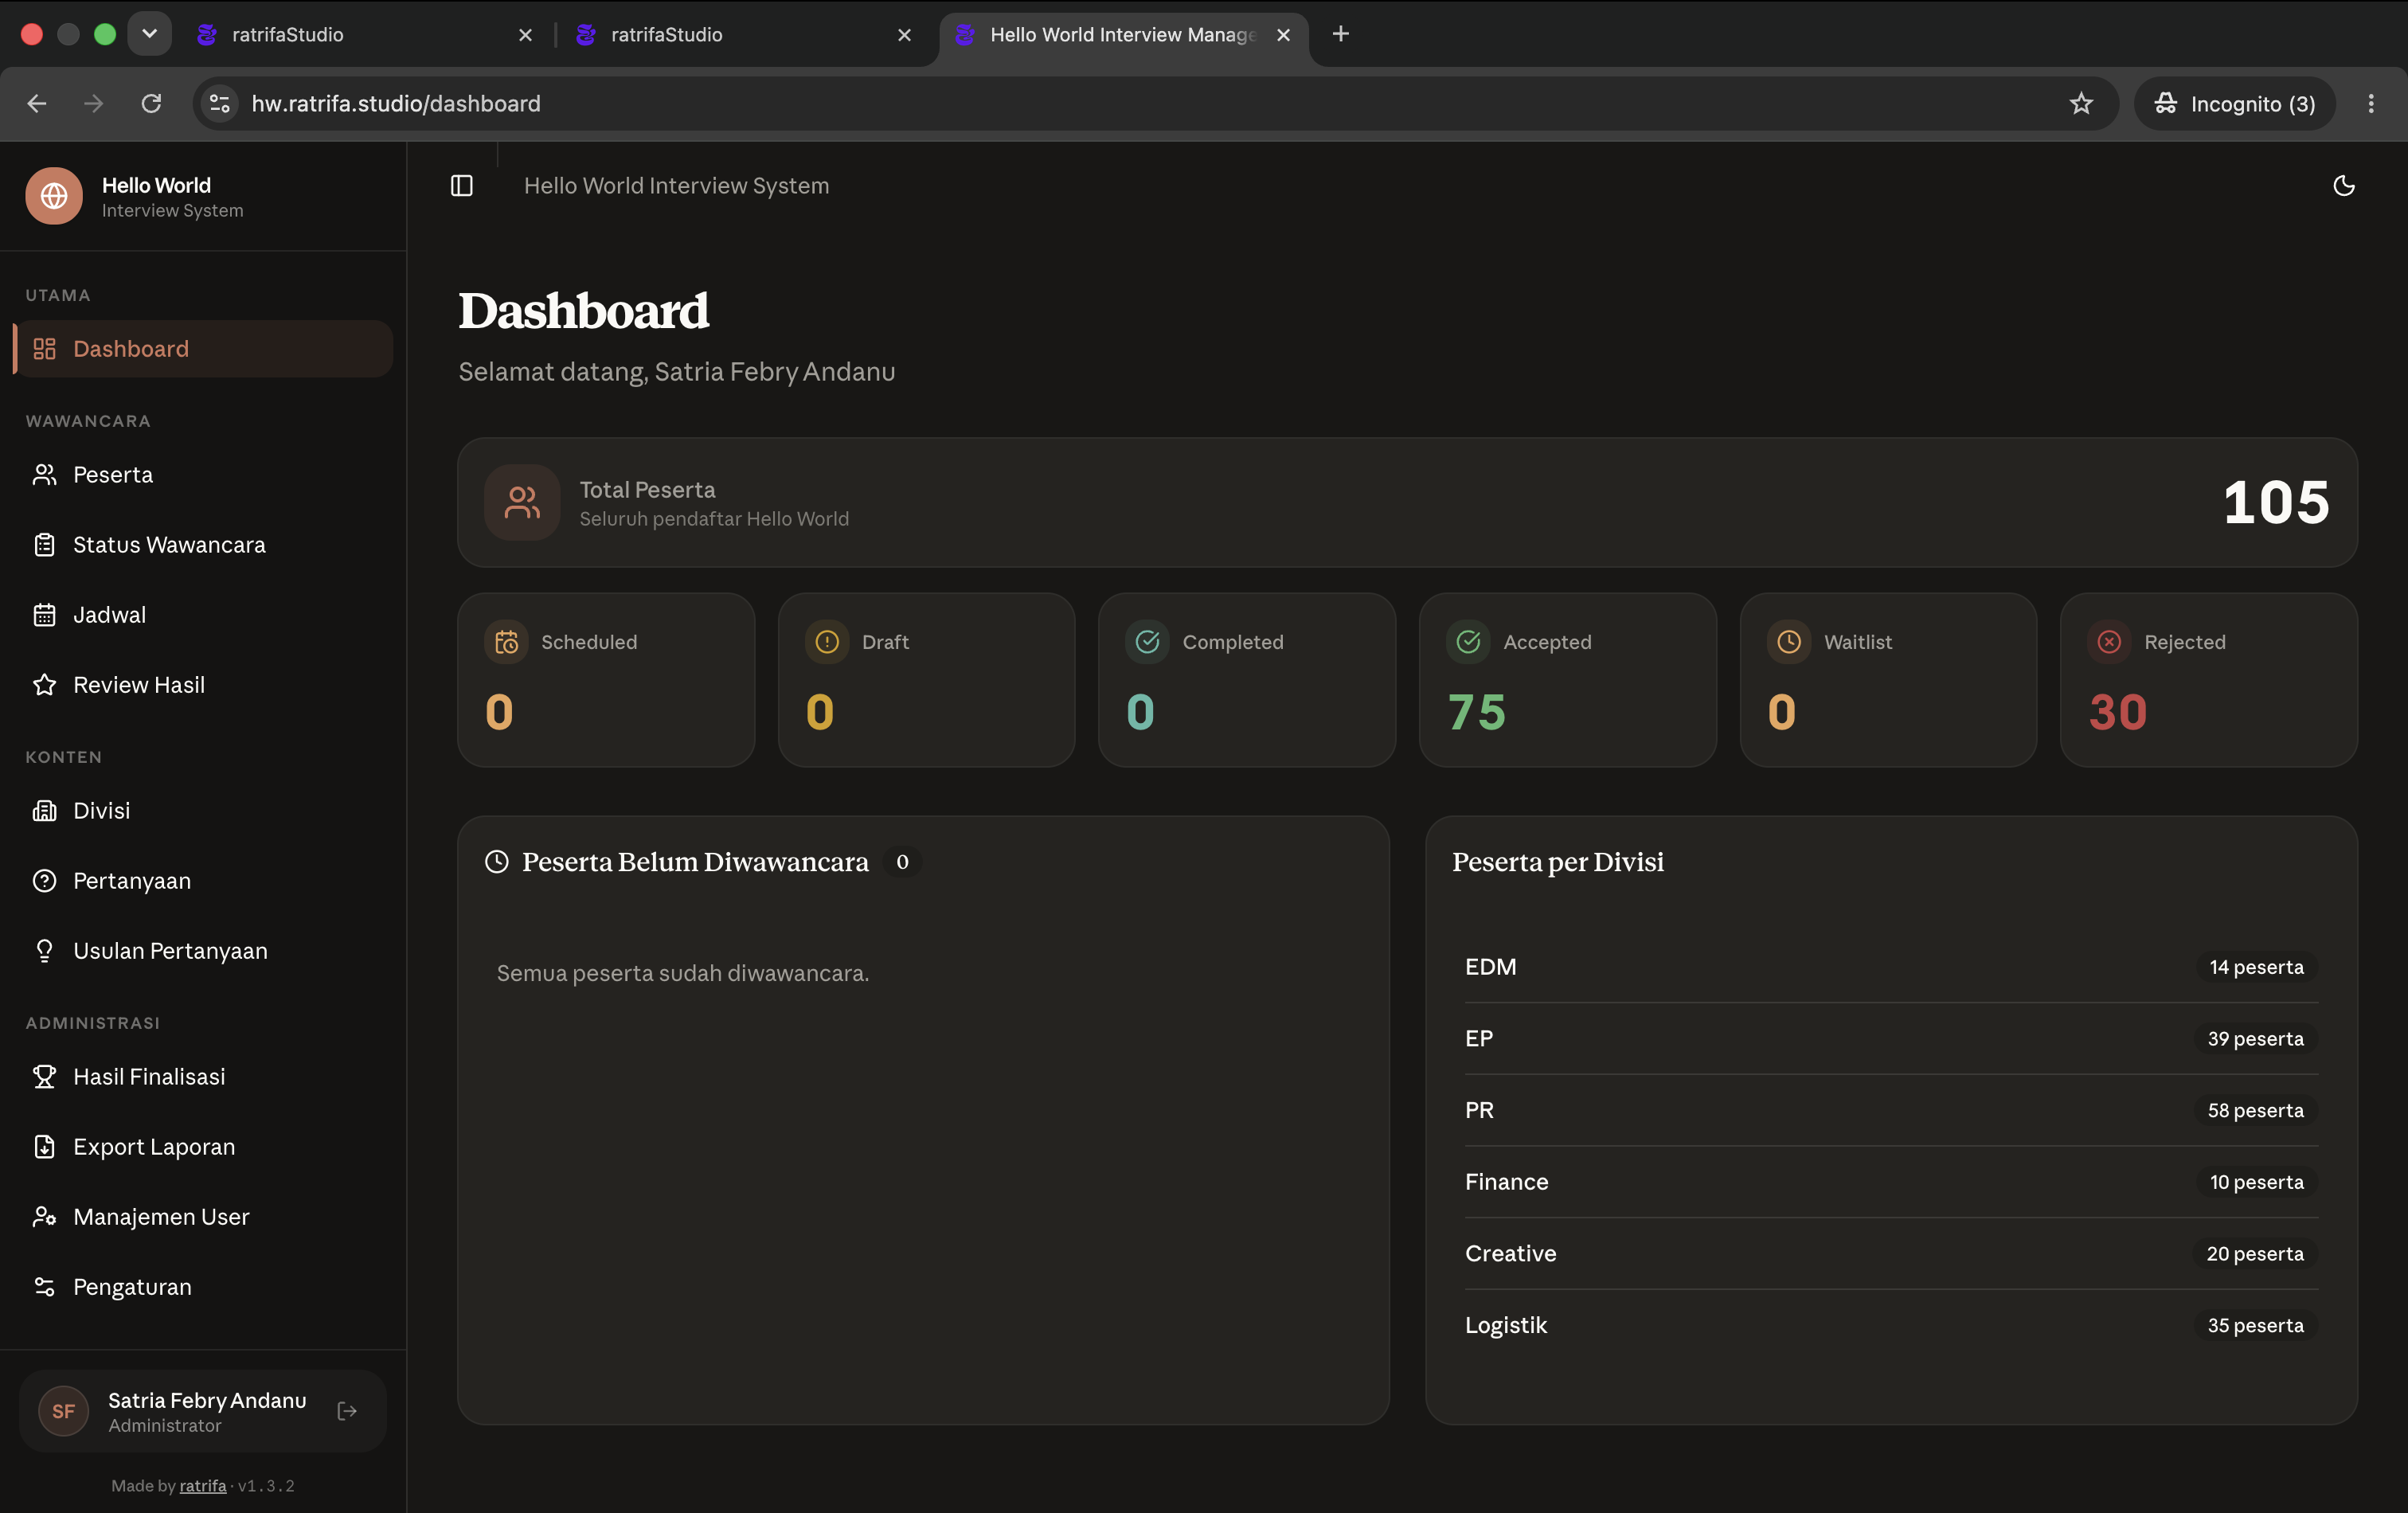Switch theme with the moon icon
This screenshot has width=2408, height=1513.
(x=2343, y=186)
